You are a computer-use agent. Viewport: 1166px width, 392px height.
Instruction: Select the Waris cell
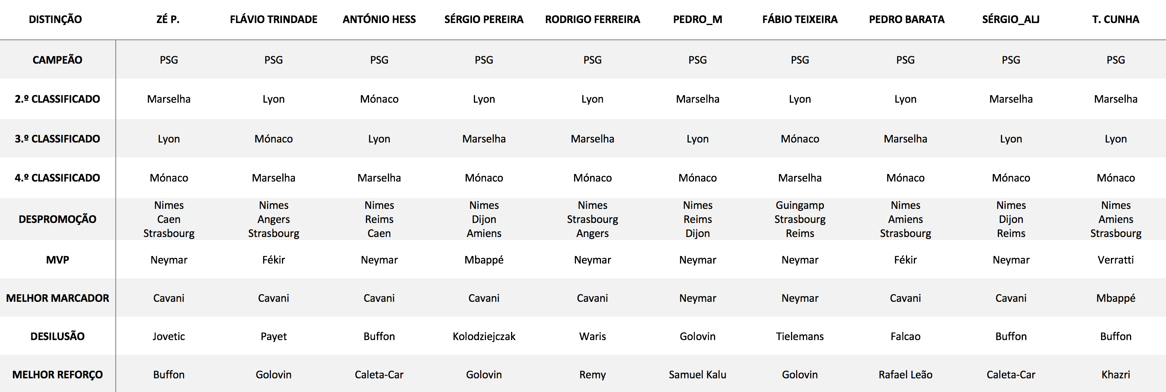click(x=592, y=337)
